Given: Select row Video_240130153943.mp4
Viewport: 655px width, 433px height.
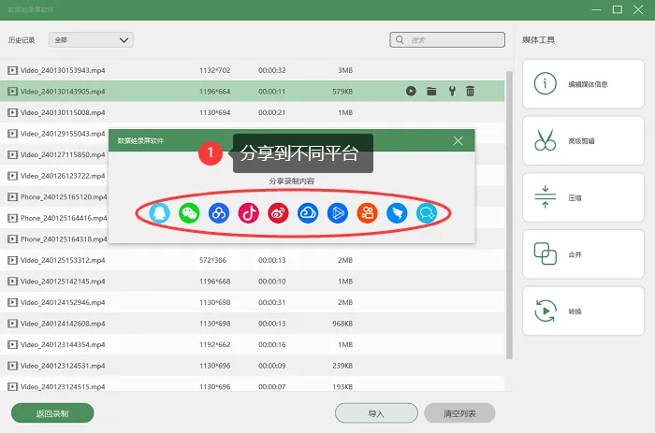Looking at the screenshot, I should pos(253,70).
